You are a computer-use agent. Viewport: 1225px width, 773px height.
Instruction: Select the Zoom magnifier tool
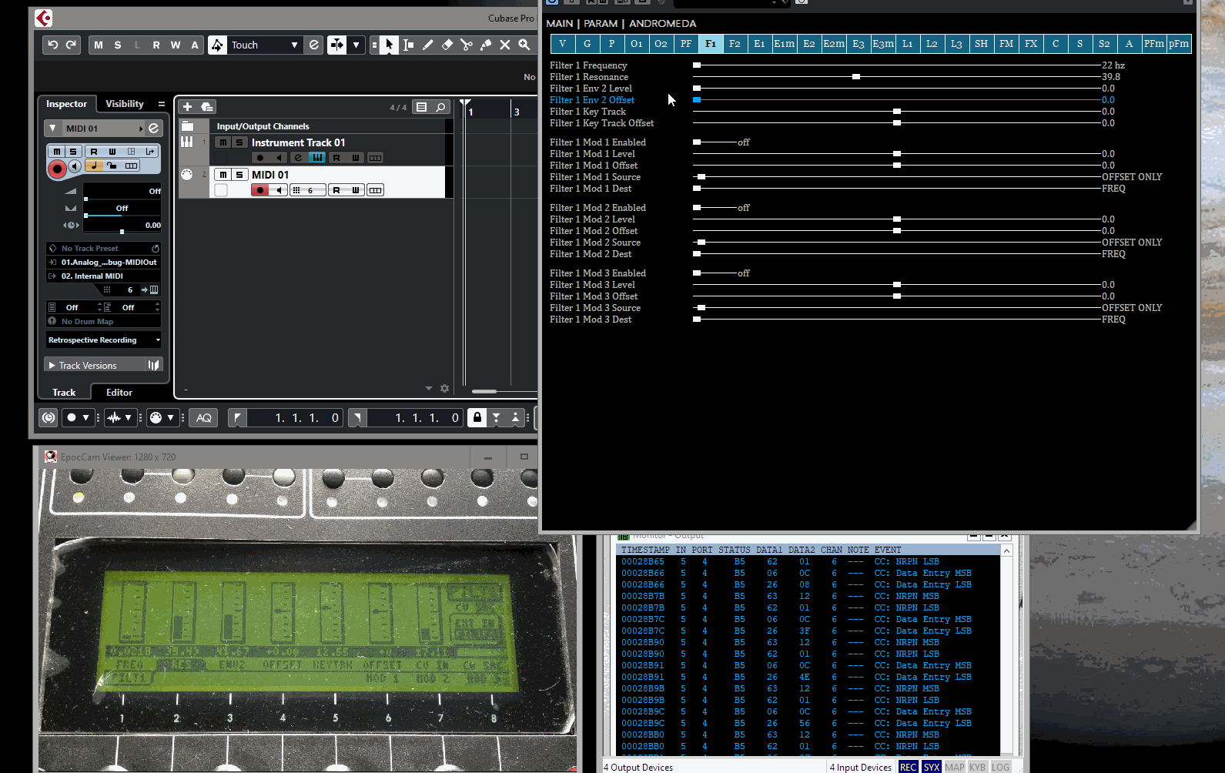(524, 45)
